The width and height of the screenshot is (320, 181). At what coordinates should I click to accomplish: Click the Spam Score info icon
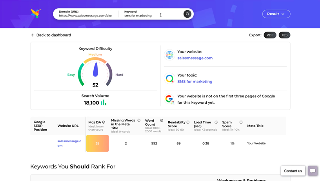pyautogui.click(x=241, y=122)
